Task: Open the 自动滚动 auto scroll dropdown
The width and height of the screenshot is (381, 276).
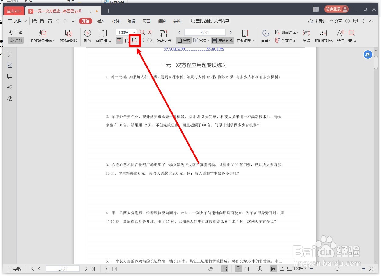Action: click(x=245, y=37)
